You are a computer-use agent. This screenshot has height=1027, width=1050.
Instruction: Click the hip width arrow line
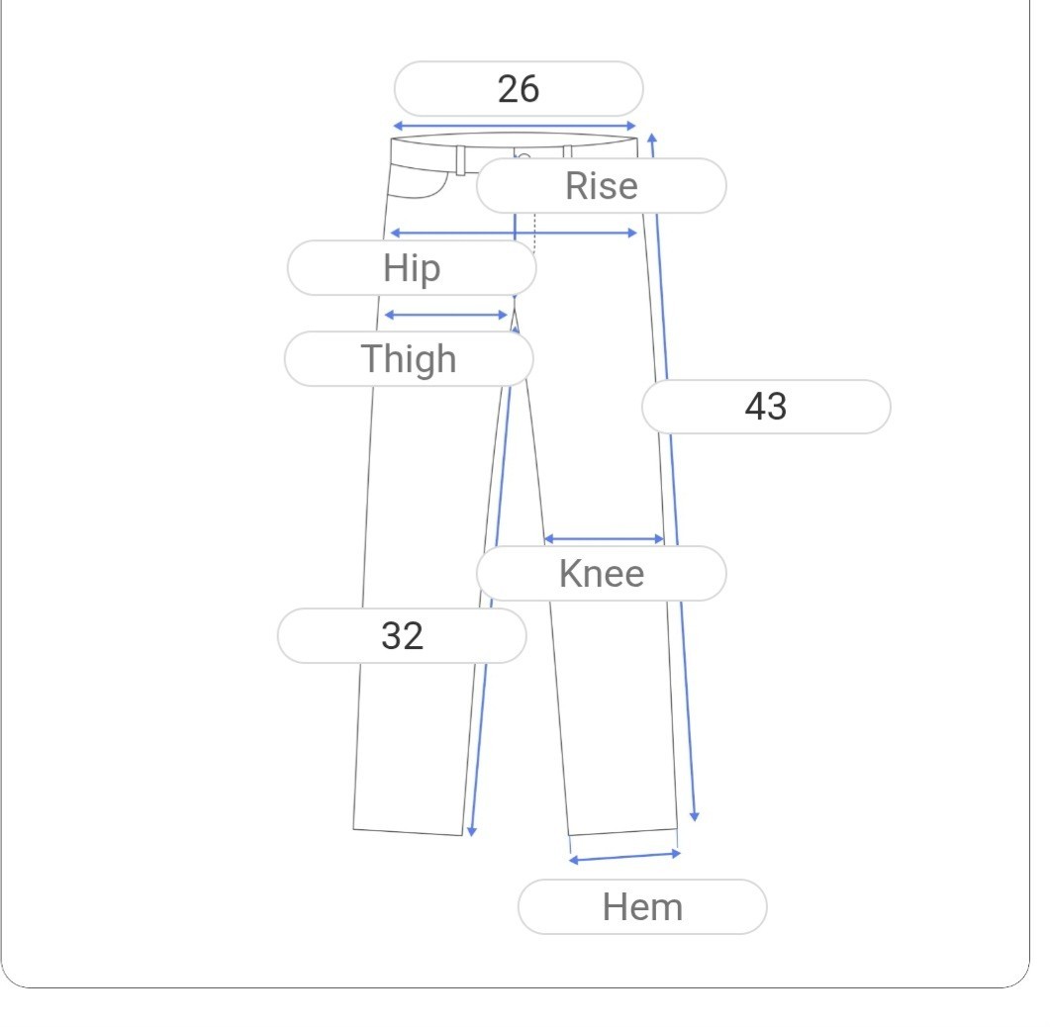coord(514,233)
